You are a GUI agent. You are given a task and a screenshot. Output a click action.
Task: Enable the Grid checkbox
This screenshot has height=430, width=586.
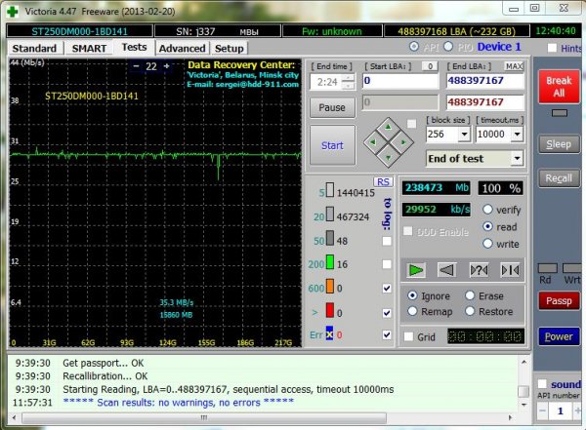(408, 336)
